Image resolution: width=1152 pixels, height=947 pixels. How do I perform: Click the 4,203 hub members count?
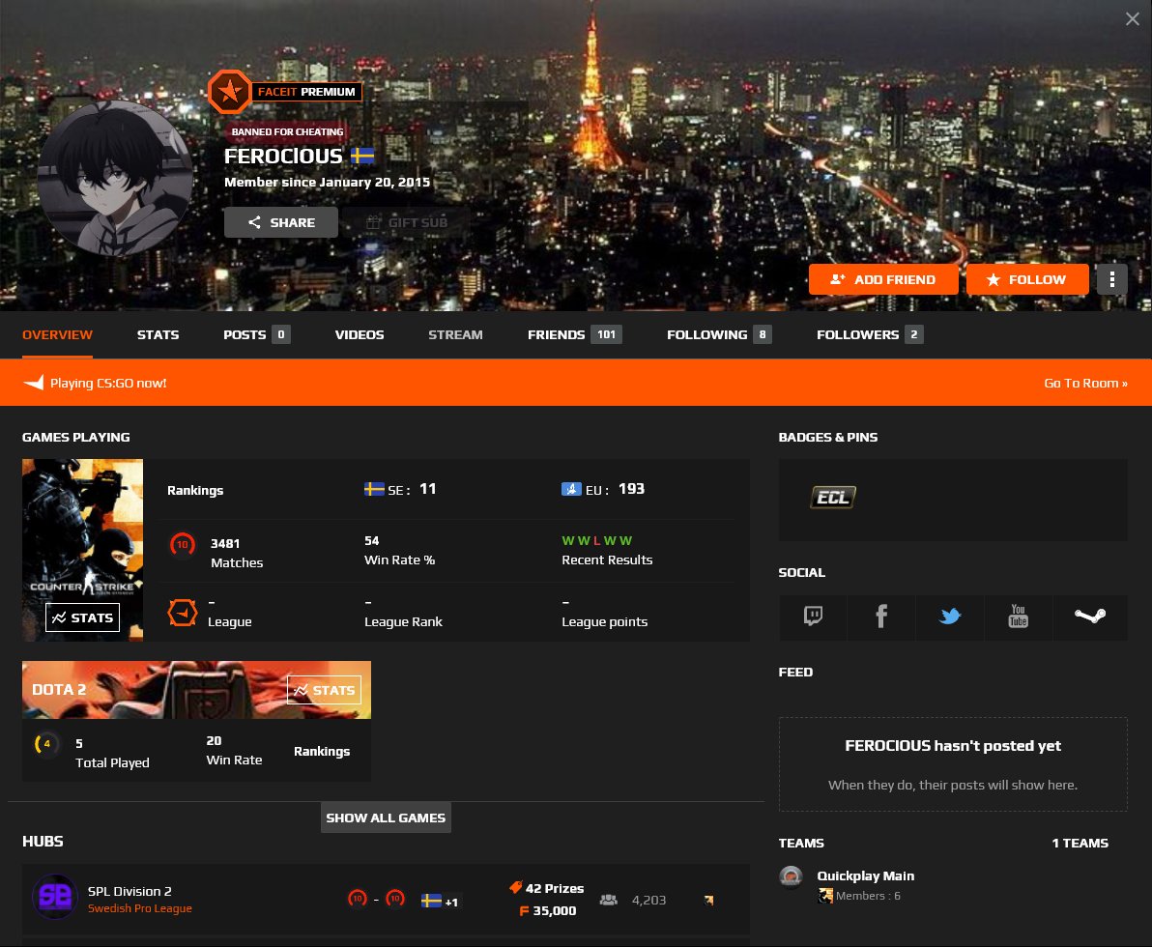(648, 900)
